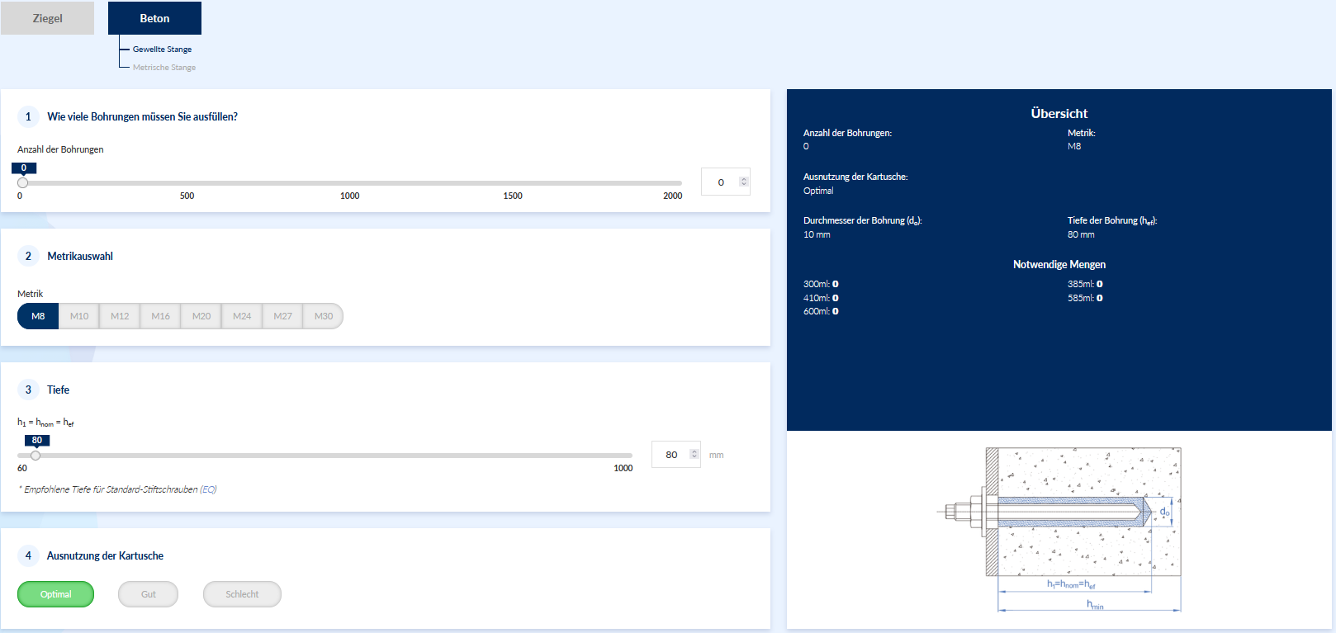
Task: Select metric size M12
Action: point(120,316)
